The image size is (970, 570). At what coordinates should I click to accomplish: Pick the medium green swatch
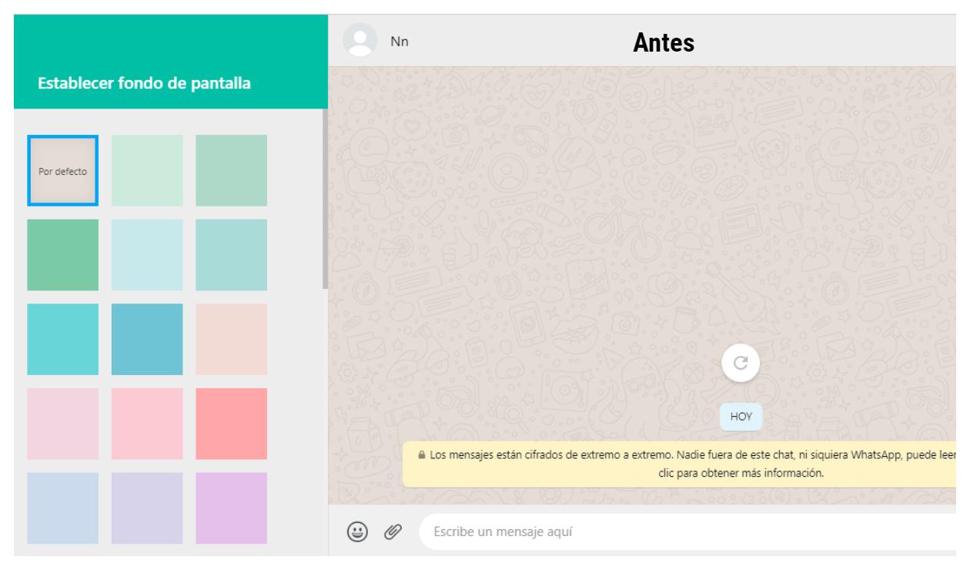pos(63,255)
